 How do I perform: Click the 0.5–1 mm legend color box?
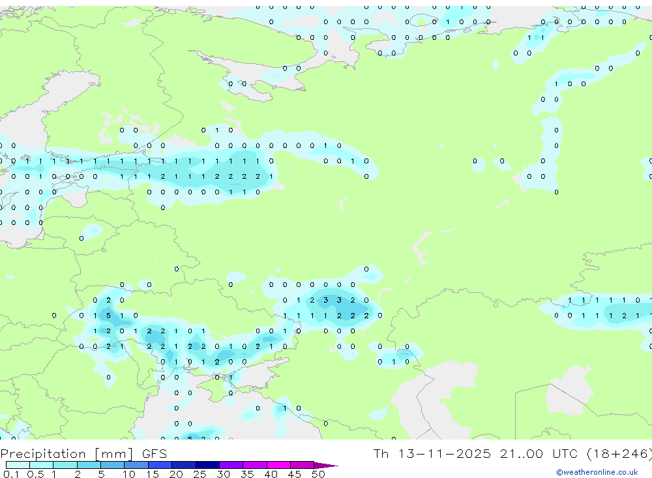(x=42, y=465)
